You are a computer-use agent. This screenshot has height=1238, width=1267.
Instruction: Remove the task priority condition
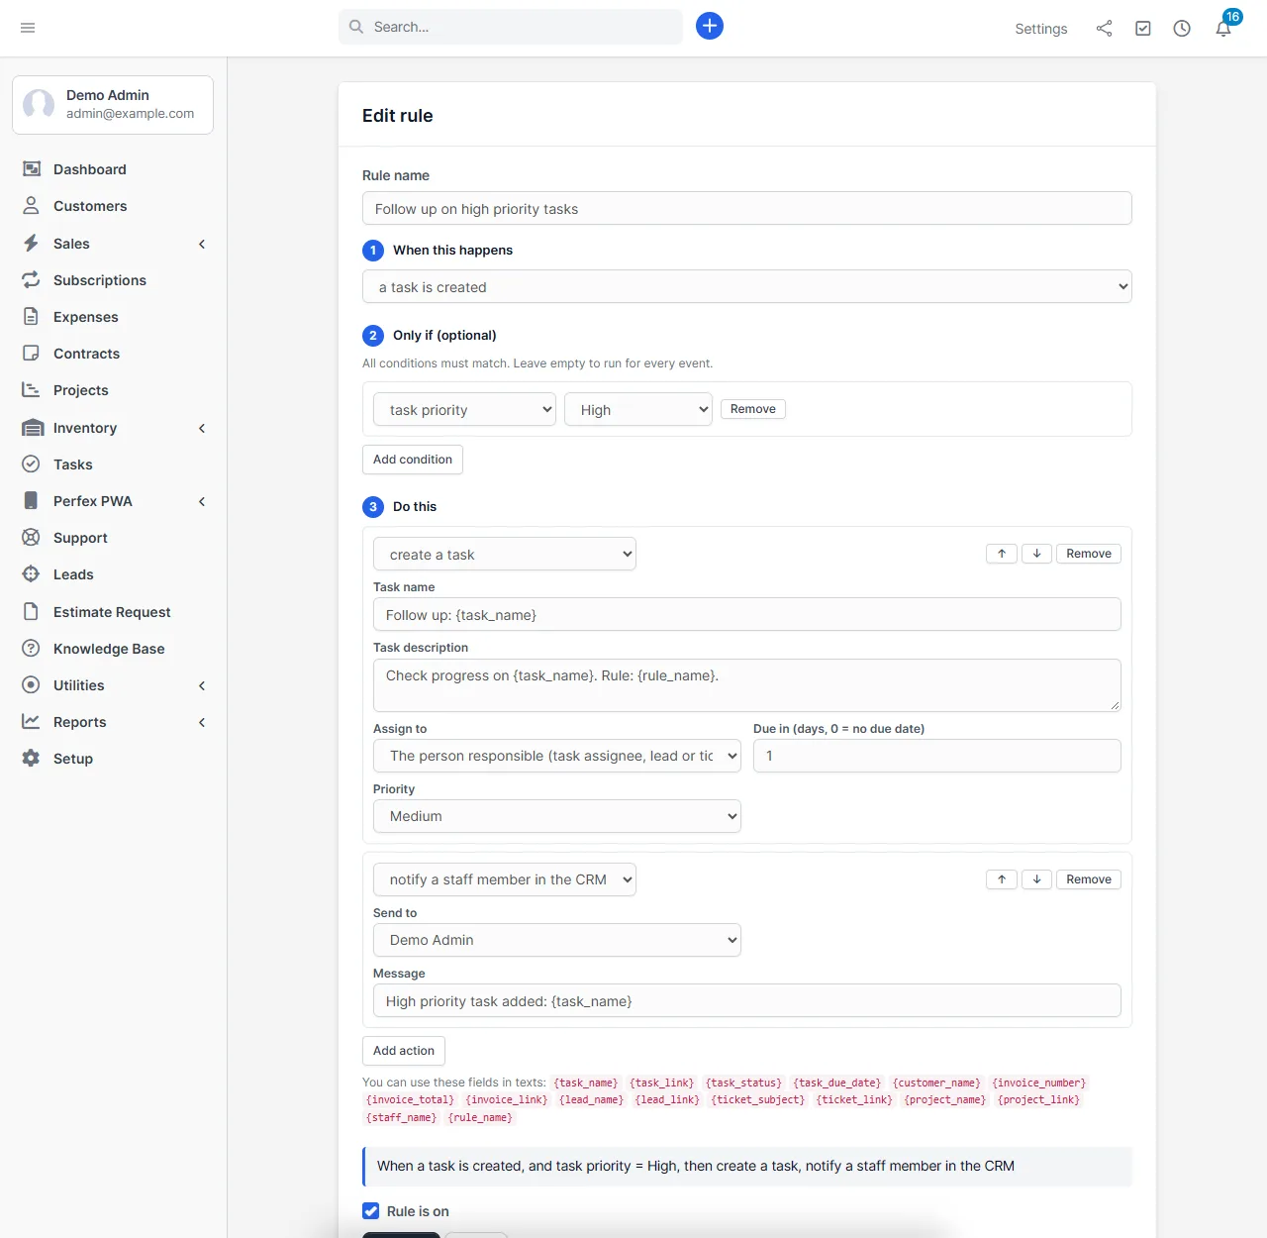pyautogui.click(x=753, y=409)
